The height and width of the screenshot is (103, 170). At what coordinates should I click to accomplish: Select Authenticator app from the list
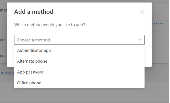tap(34, 51)
